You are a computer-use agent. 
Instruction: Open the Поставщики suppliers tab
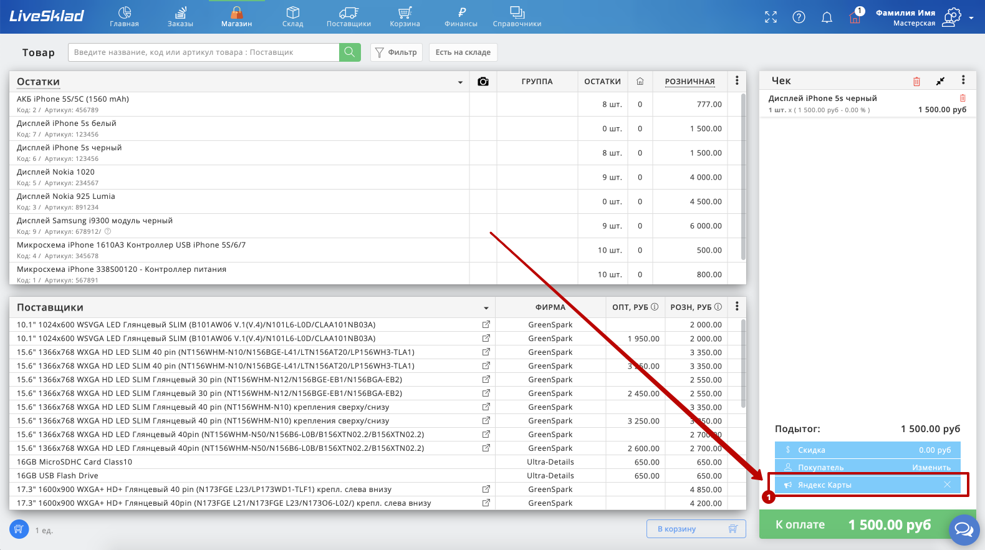(348, 17)
